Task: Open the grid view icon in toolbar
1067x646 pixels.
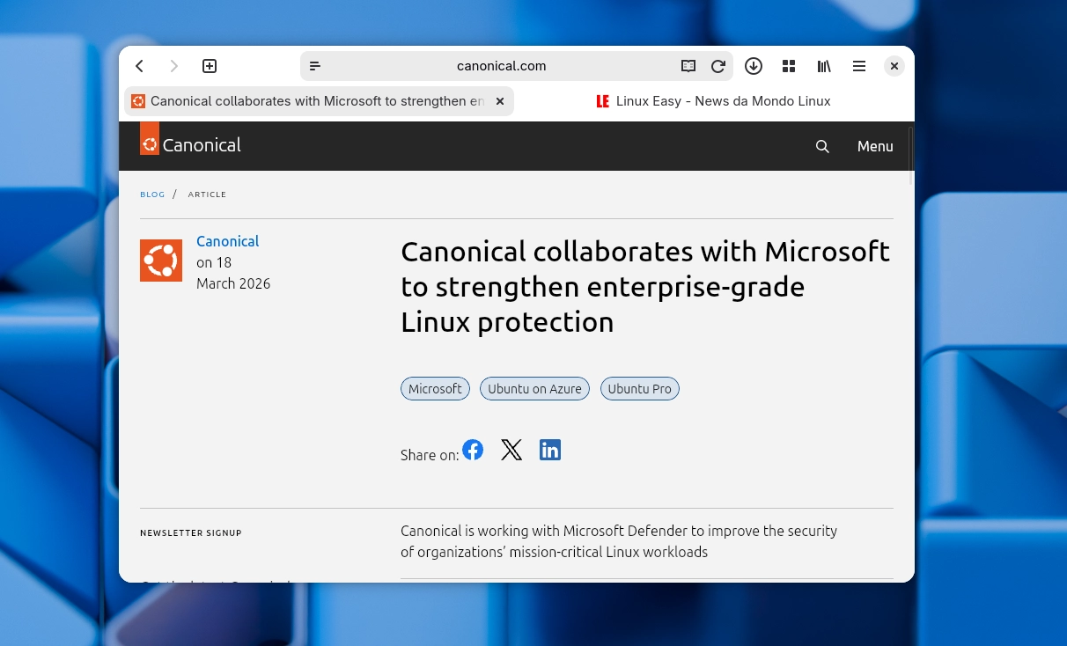Action: coord(789,66)
